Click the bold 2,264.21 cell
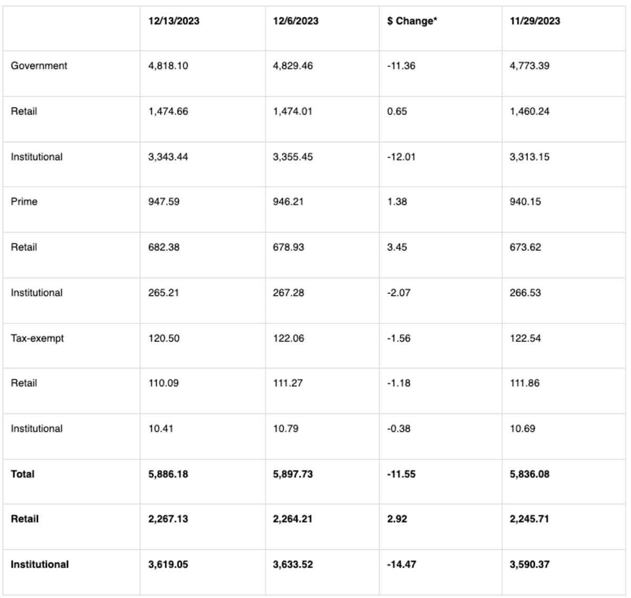The image size is (631, 598). pos(292,519)
